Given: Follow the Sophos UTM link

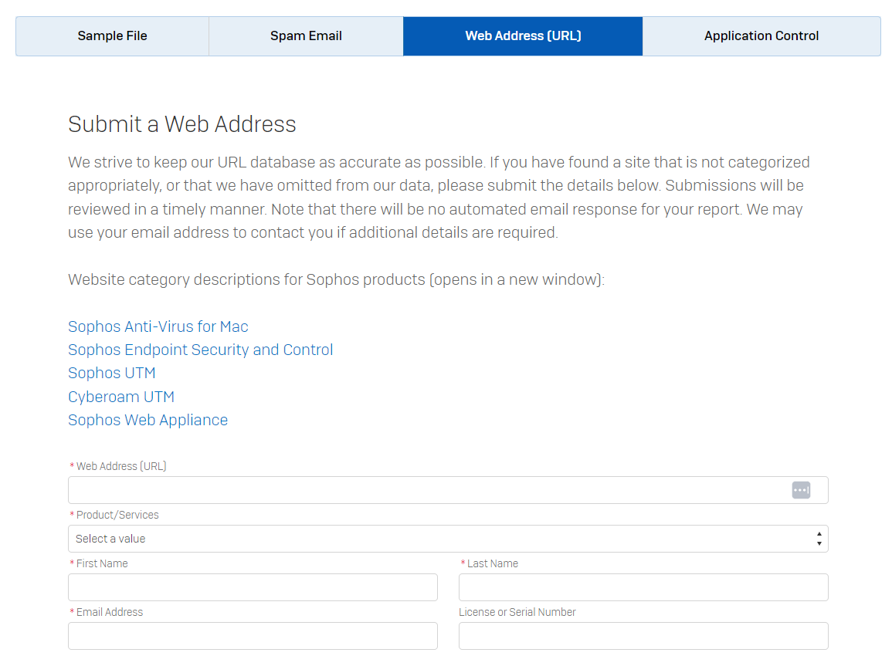Looking at the screenshot, I should [112, 373].
